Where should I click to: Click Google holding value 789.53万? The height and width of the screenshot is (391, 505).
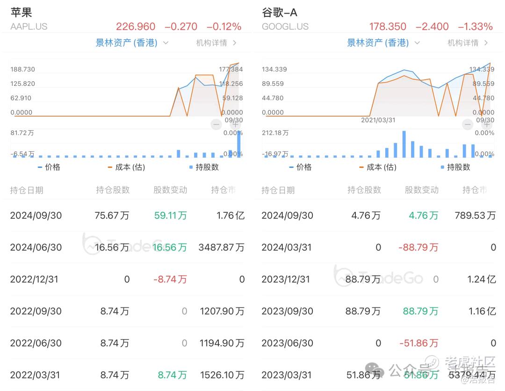(476, 215)
